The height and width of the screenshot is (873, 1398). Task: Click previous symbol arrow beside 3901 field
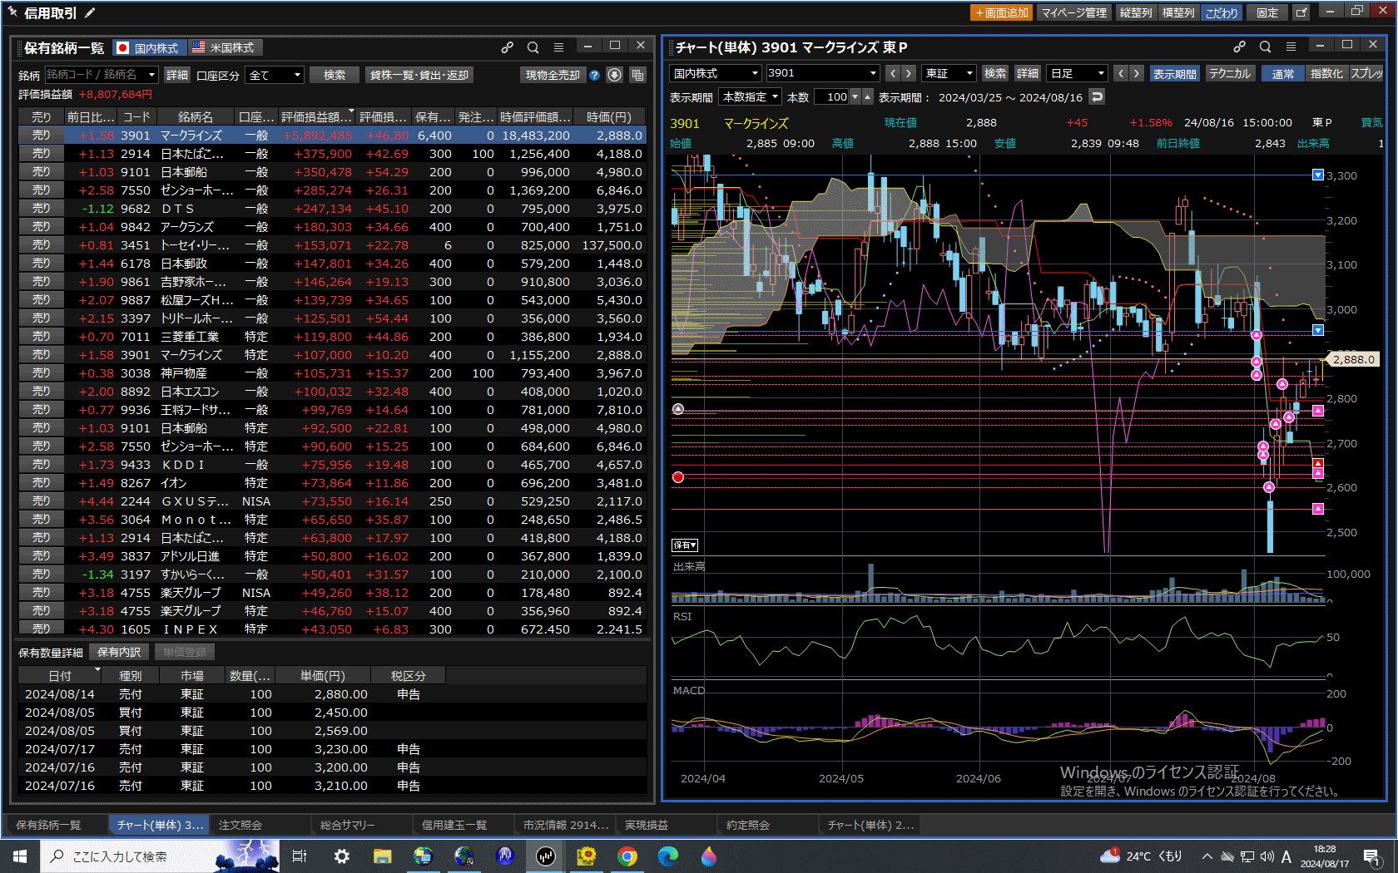click(x=893, y=73)
